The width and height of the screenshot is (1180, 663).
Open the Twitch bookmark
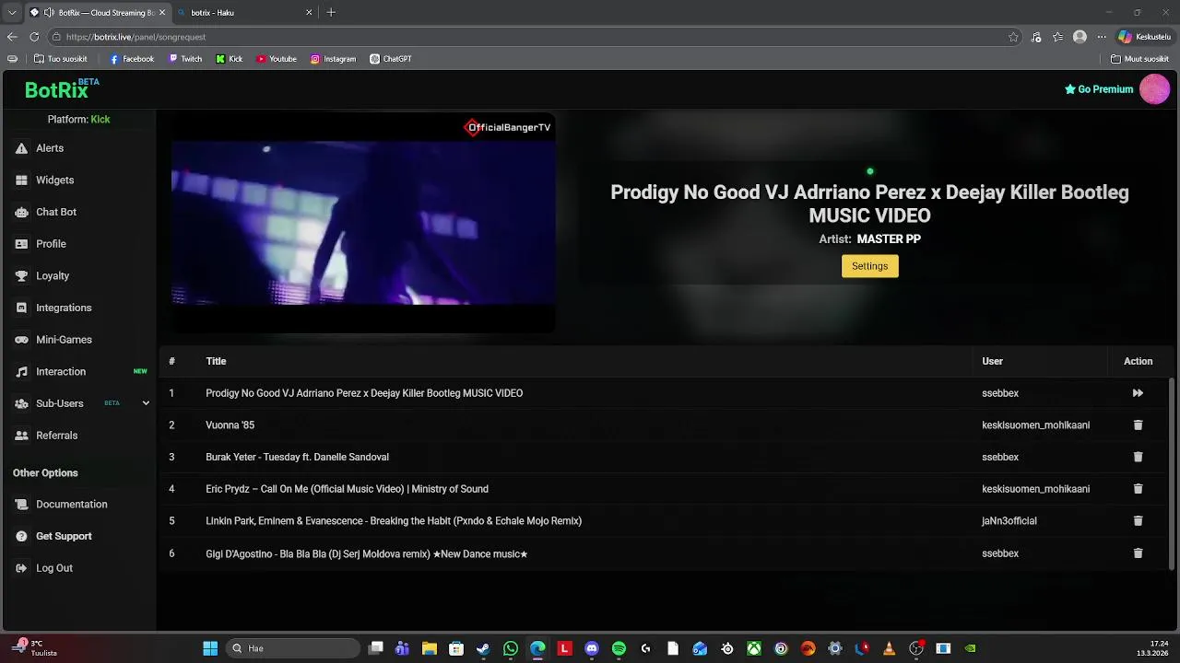point(185,59)
